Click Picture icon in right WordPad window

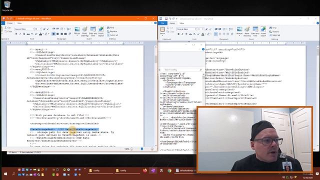239,31
